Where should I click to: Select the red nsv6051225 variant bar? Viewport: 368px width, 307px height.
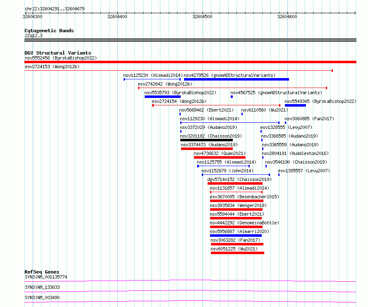point(237,253)
